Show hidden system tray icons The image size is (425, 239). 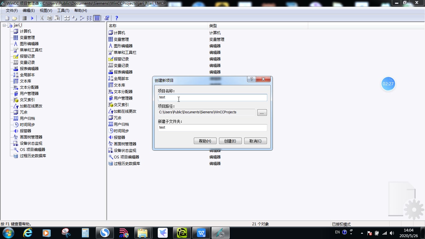point(361,232)
